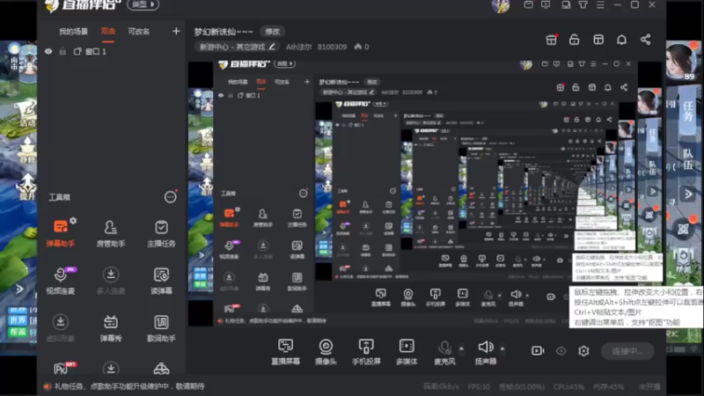Toggle visibility of the 窗口1 source

[x=48, y=52]
